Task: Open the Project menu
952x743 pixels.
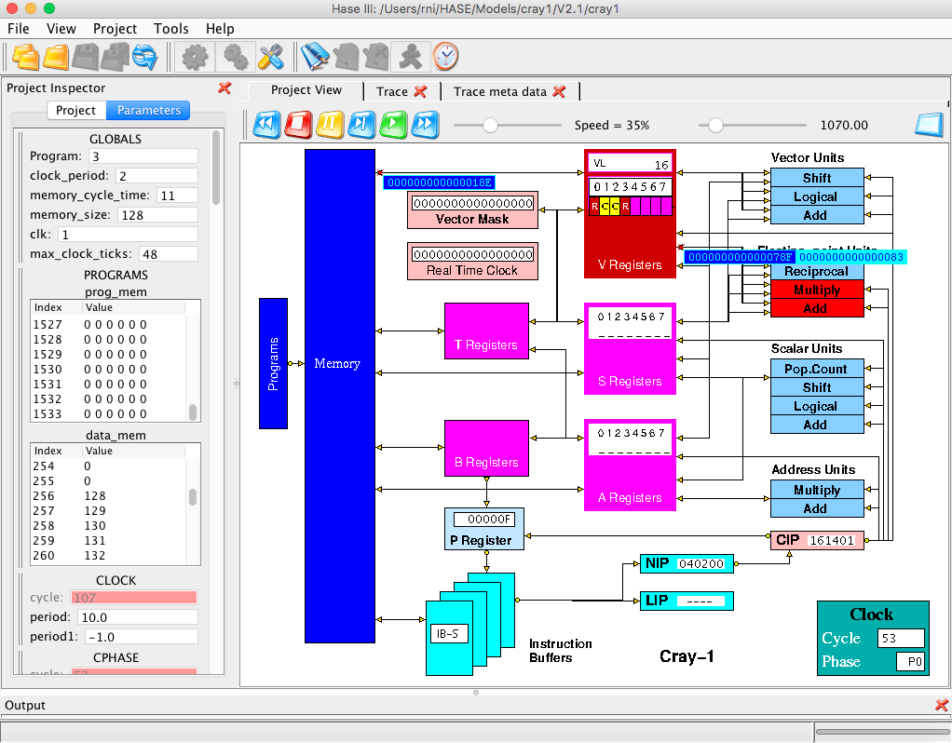Action: click(x=115, y=29)
